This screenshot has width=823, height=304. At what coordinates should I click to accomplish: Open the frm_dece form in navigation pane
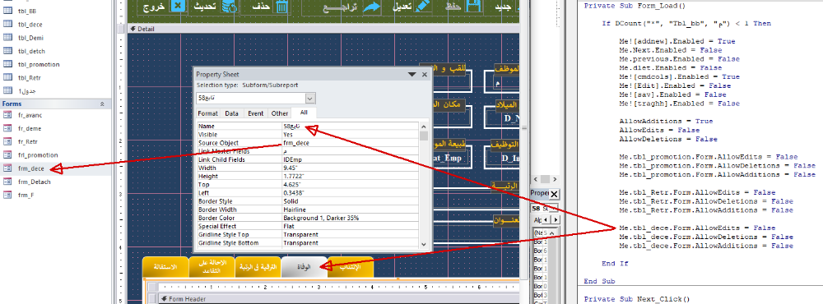(x=31, y=168)
